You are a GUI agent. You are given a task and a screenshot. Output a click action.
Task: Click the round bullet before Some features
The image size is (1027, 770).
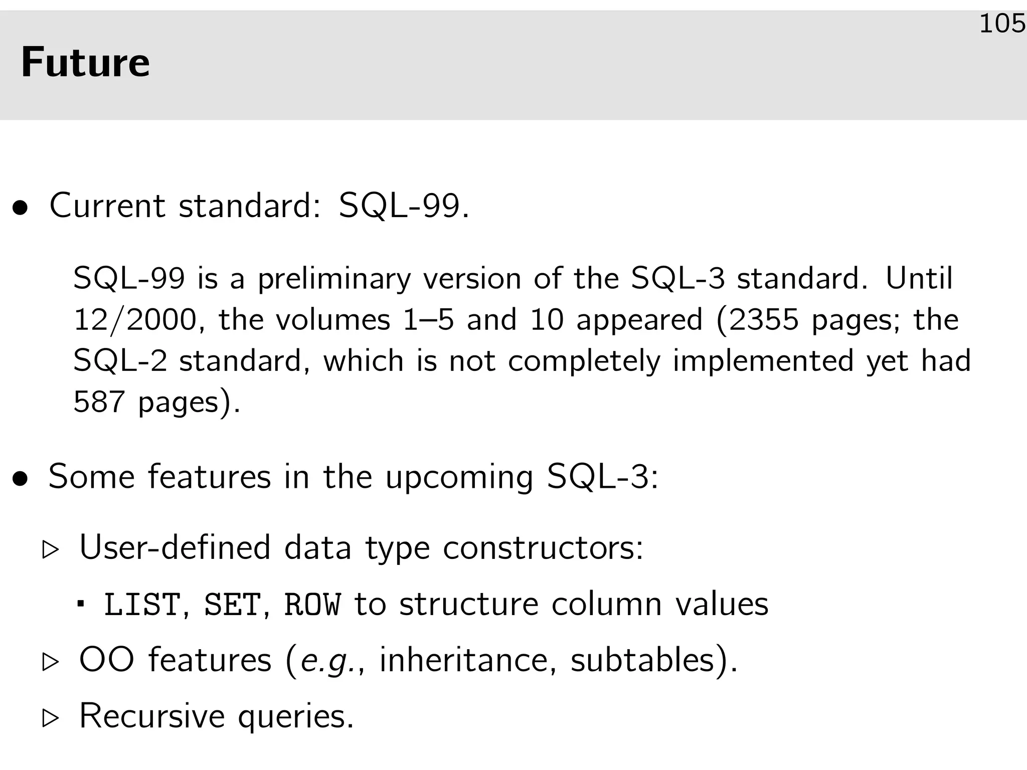click(x=20, y=479)
